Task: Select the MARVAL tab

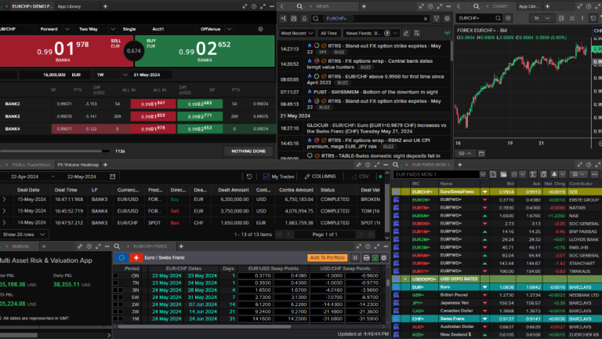Action: click(x=20, y=246)
